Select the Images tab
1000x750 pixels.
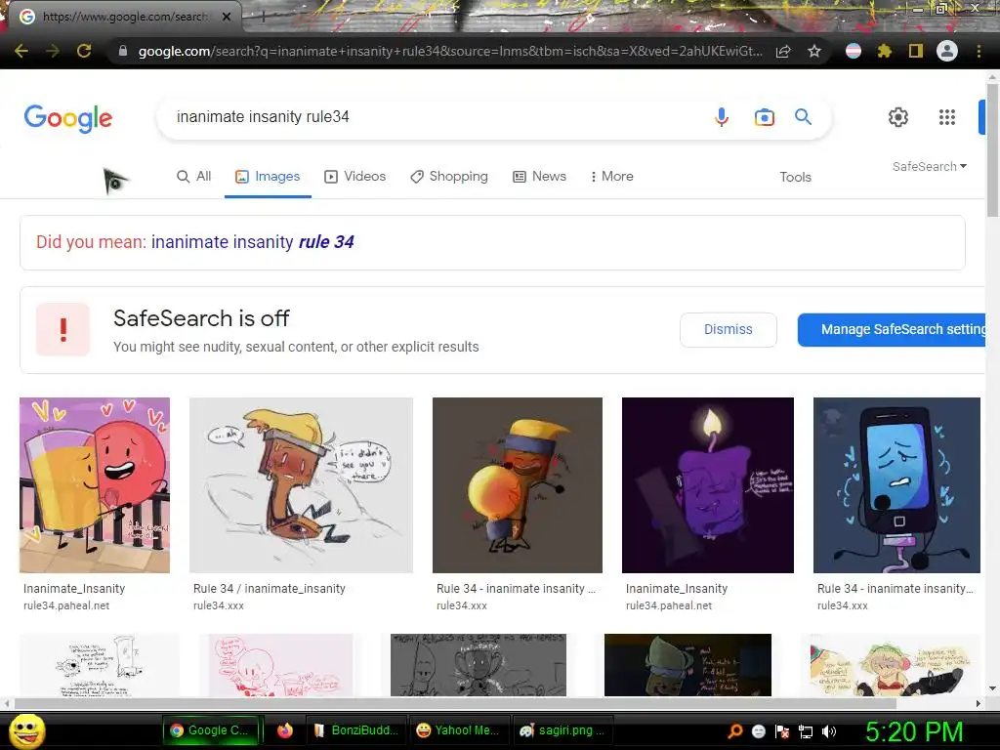click(268, 176)
